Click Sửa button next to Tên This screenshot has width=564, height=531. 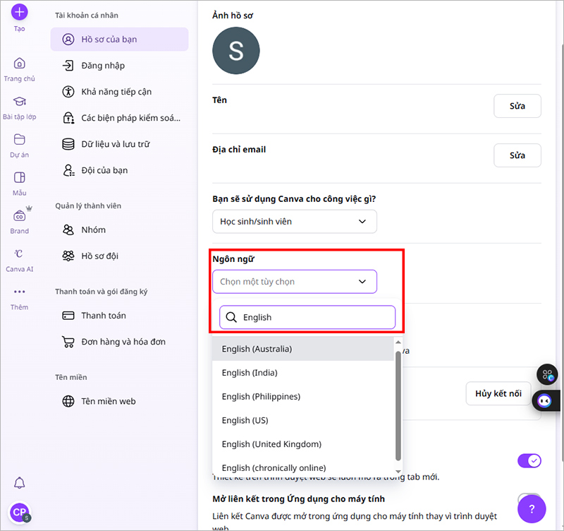coord(517,106)
